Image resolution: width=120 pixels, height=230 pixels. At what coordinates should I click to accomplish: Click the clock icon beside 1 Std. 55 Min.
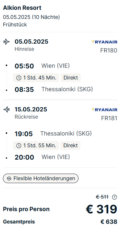pos(19,146)
